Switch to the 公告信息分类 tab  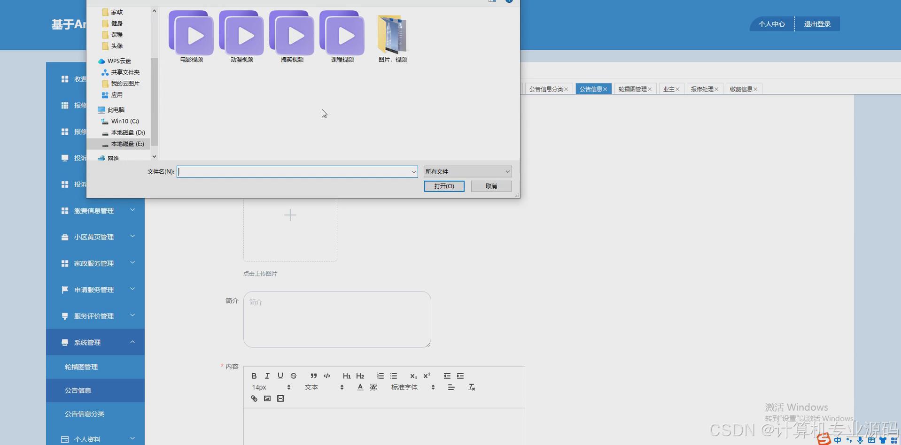pyautogui.click(x=546, y=89)
